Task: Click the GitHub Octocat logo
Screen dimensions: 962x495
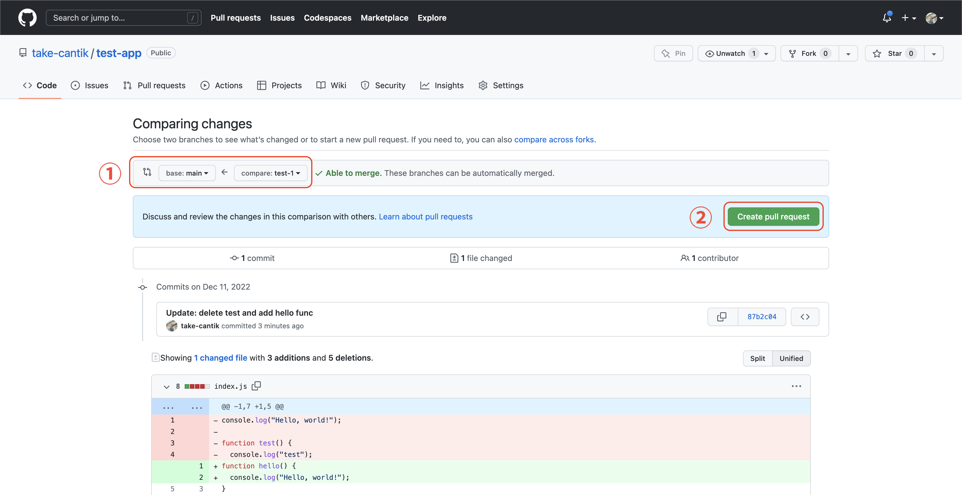Action: pos(27,17)
